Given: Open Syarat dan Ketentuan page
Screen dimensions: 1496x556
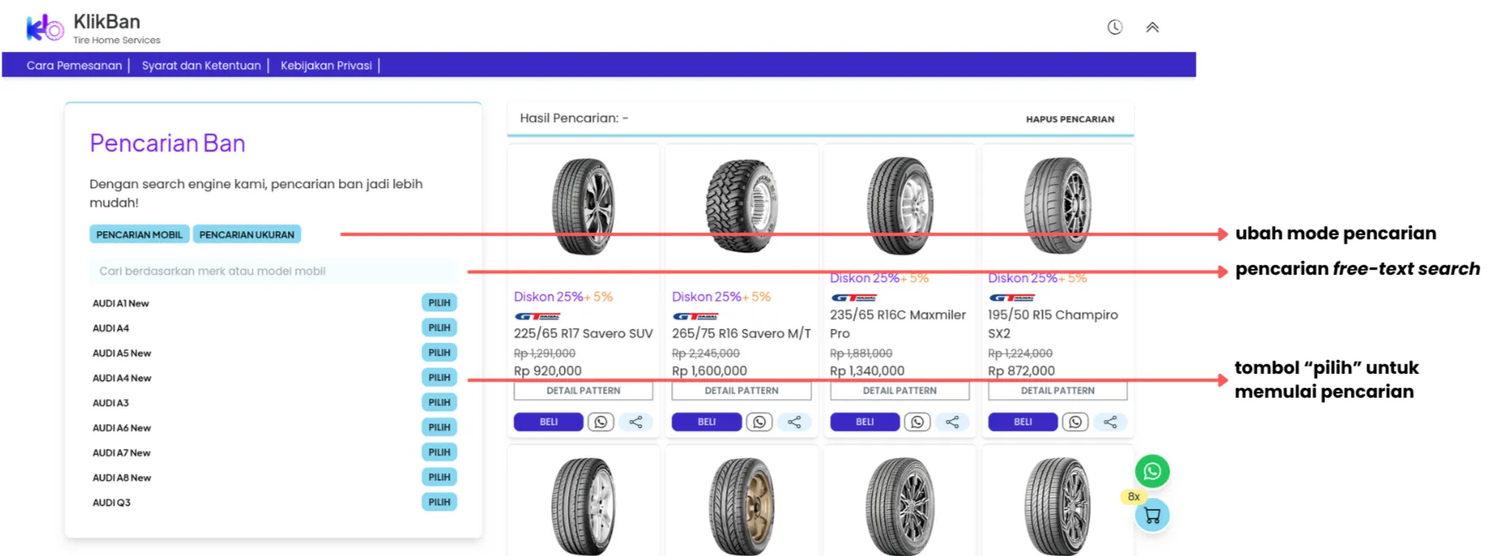Looking at the screenshot, I should click(x=201, y=65).
